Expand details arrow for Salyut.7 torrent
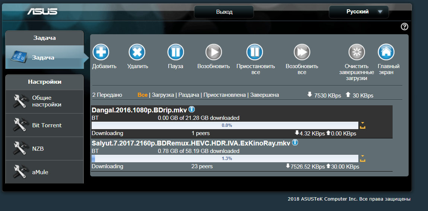428x211 pixels. coord(362,159)
